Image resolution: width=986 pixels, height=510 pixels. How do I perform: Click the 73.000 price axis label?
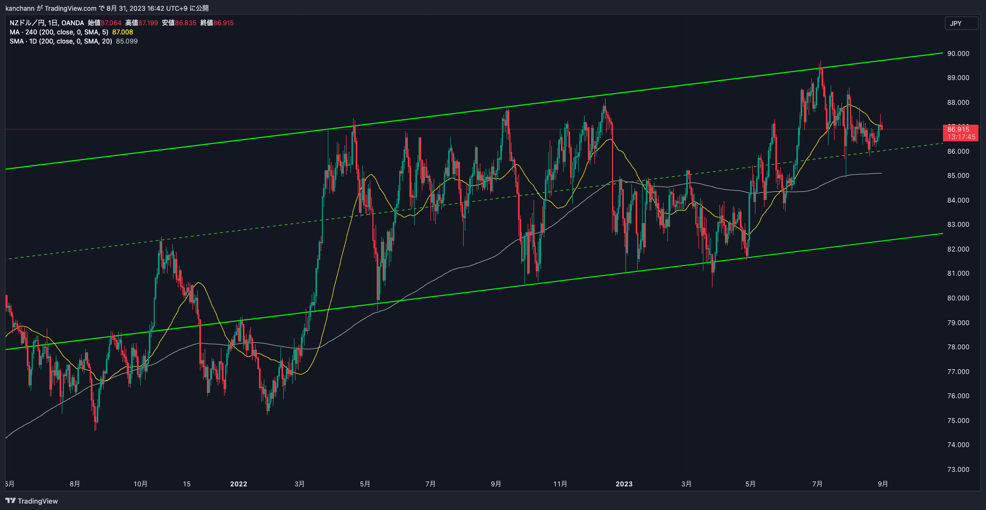pos(958,470)
